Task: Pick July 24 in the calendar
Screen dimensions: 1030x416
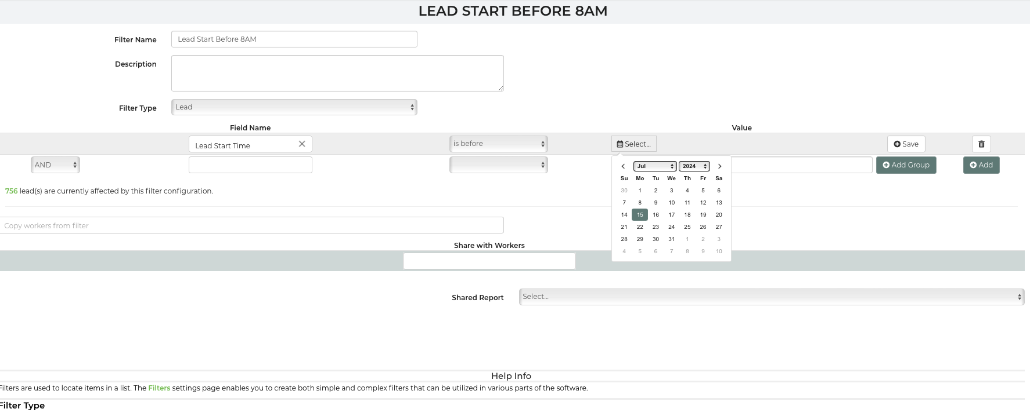Action: (671, 227)
